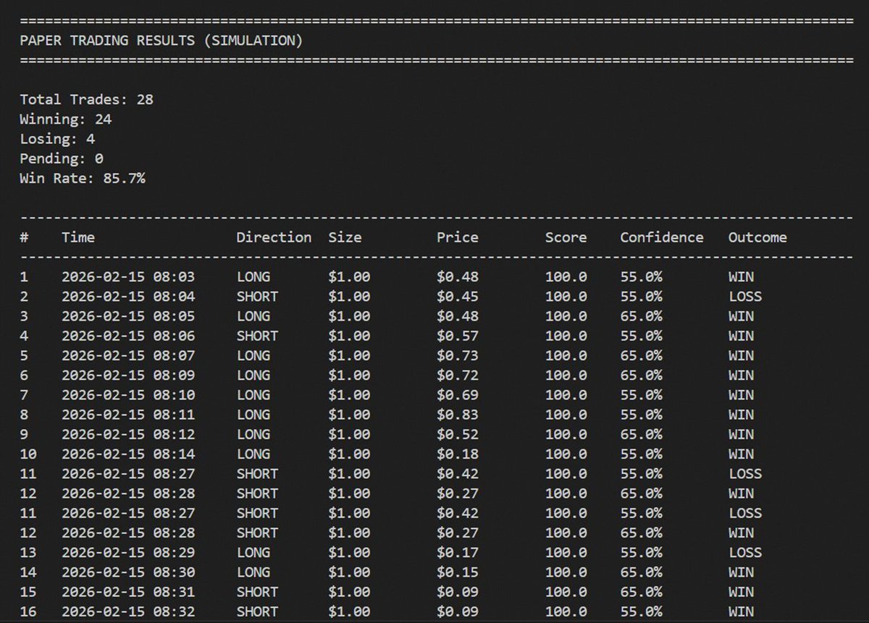Screen dimensions: 869x623
Task: Click the price value '$0.83'
Action: [458, 415]
